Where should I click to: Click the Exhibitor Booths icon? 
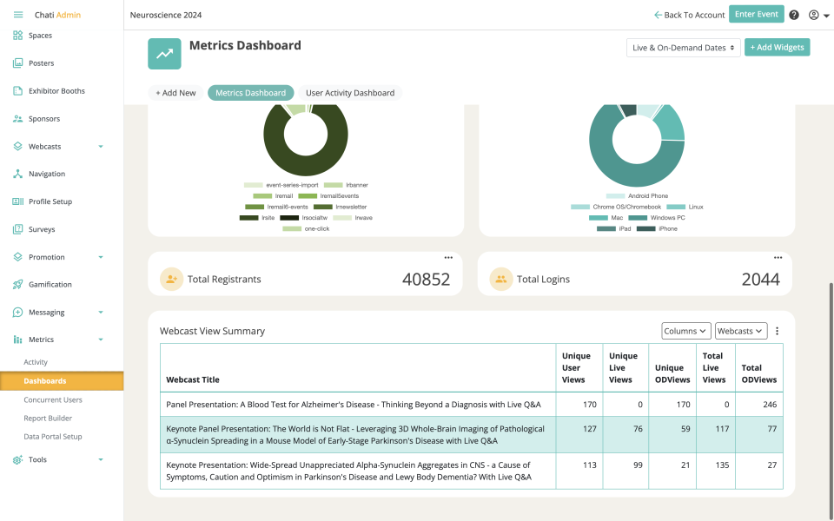point(18,91)
